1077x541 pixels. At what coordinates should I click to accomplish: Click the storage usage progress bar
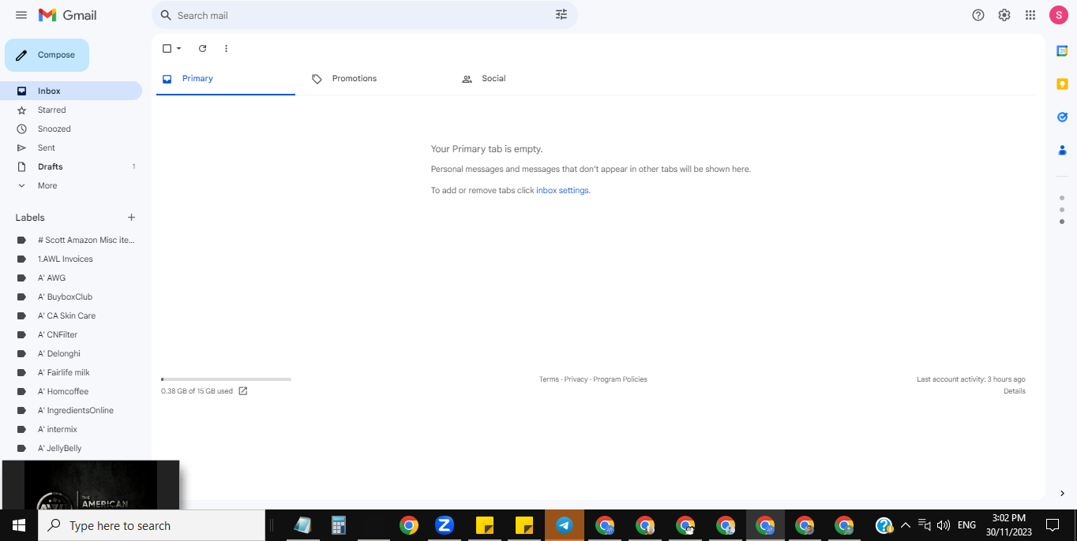[x=226, y=379]
